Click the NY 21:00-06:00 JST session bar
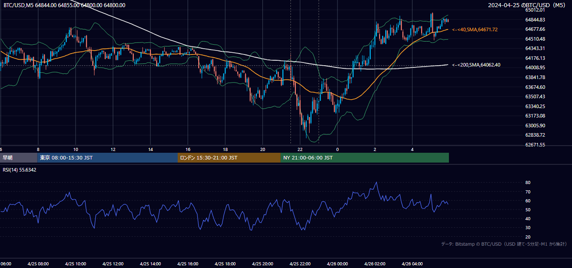Viewport: 572px width, 268px height. pos(365,158)
